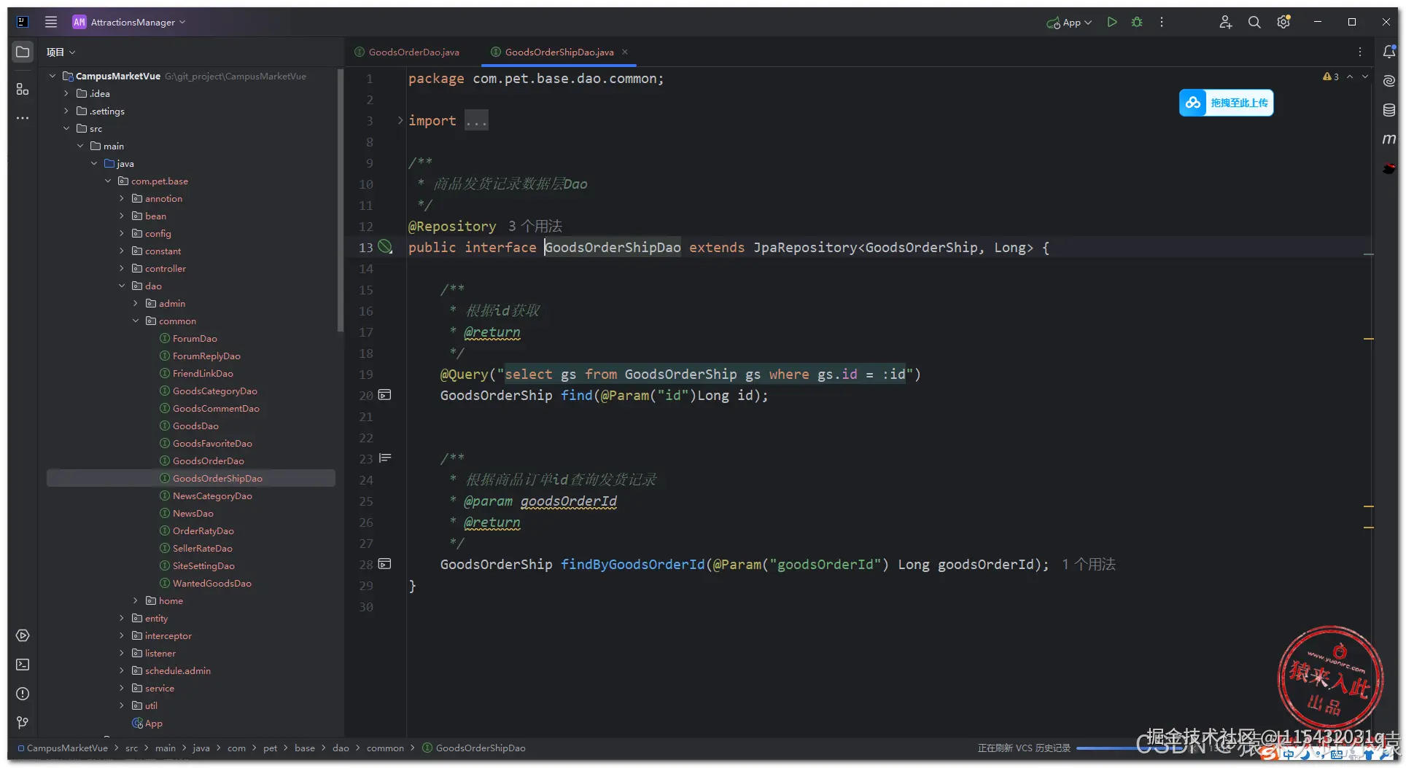Image resolution: width=1406 pixels, height=768 pixels.
Task: Expand the entity package
Action: pyautogui.click(x=122, y=618)
